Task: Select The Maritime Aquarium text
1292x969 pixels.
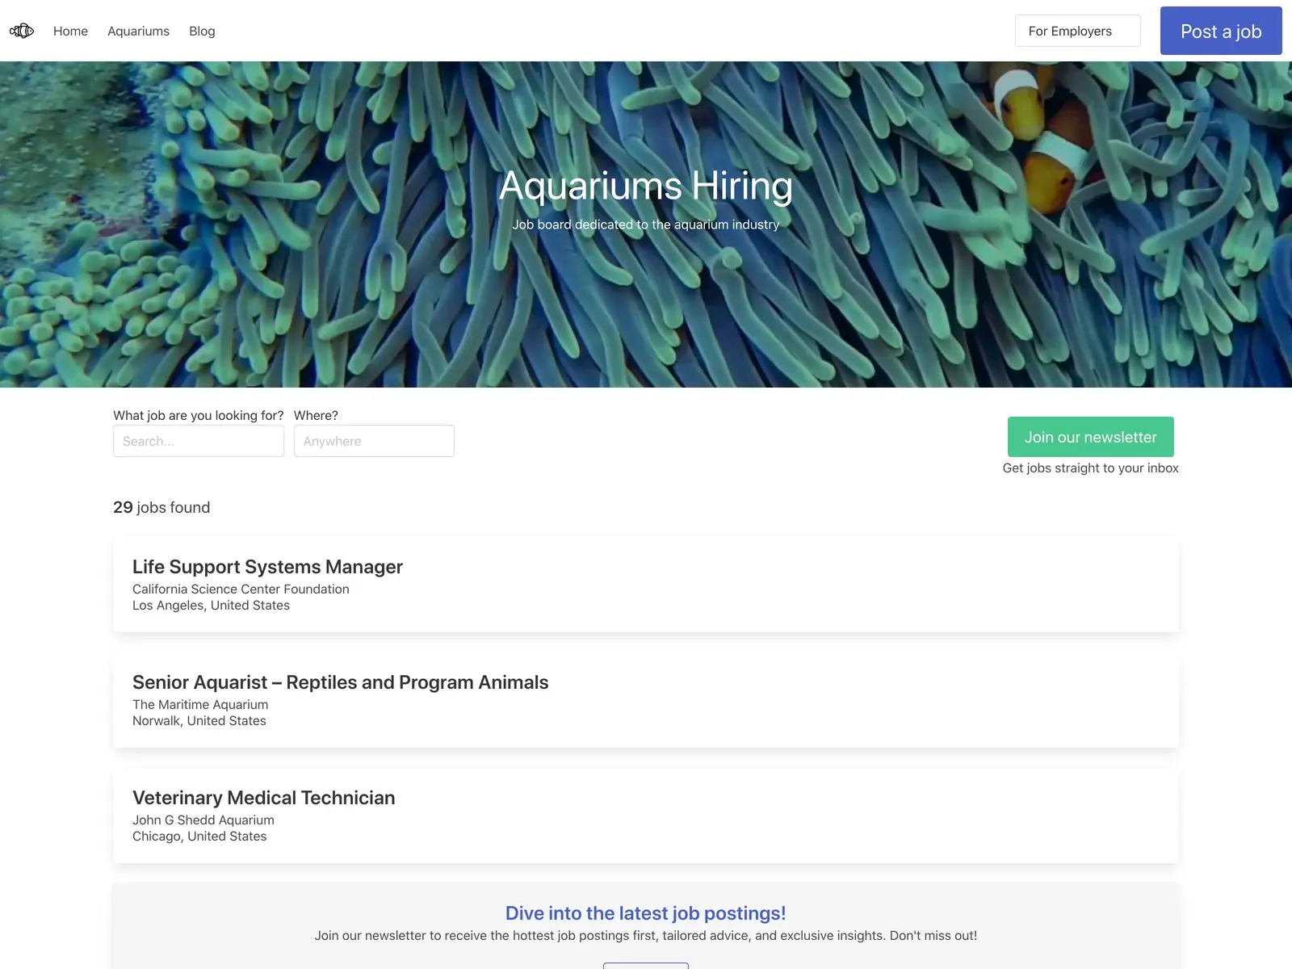Action: click(200, 705)
